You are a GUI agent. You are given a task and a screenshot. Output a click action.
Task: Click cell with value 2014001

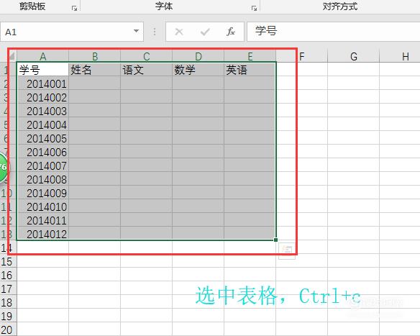(43, 83)
